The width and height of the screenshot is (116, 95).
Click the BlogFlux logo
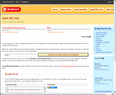(x=12, y=9)
